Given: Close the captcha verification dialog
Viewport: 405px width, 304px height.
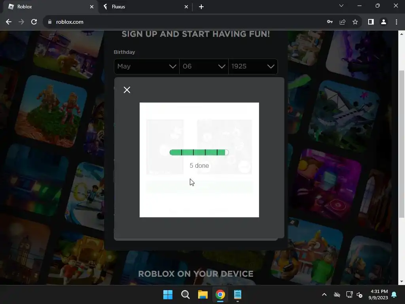Looking at the screenshot, I should 127,90.
